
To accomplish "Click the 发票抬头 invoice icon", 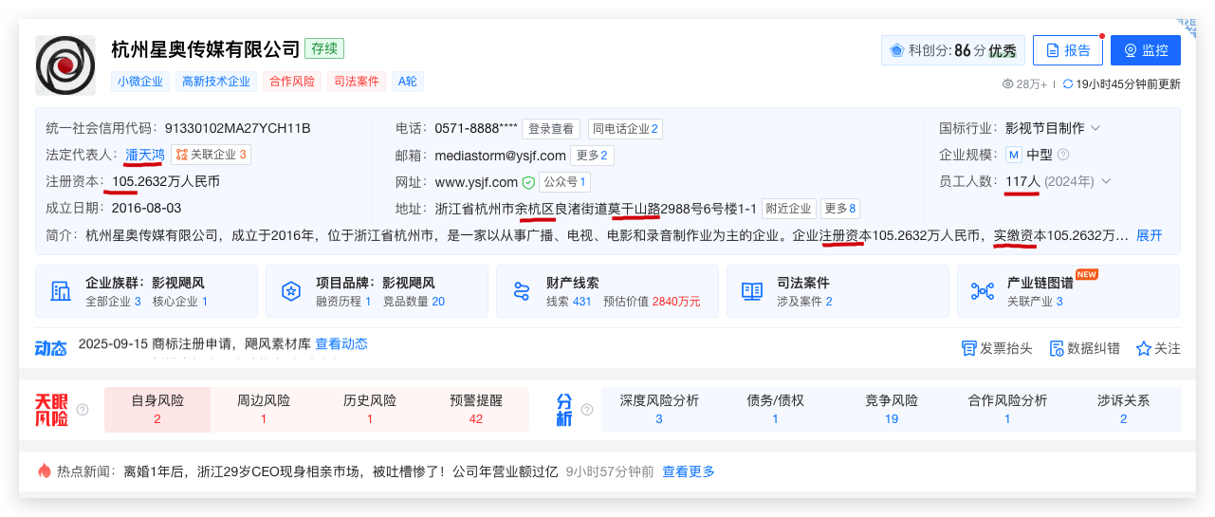I will (968, 348).
